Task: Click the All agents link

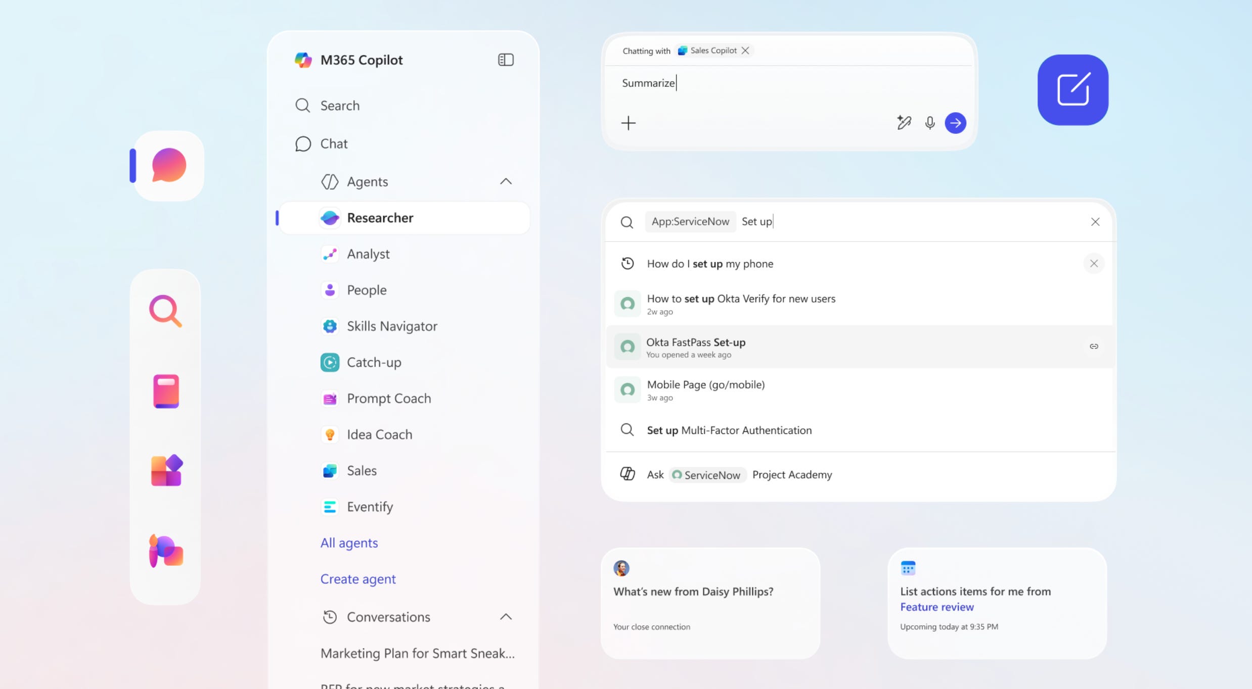Action: [349, 543]
